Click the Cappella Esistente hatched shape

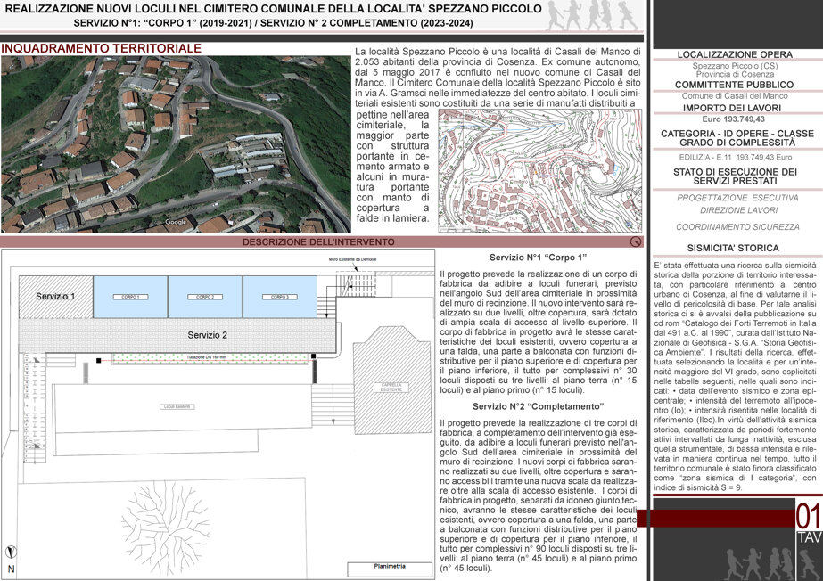pyautogui.click(x=391, y=381)
